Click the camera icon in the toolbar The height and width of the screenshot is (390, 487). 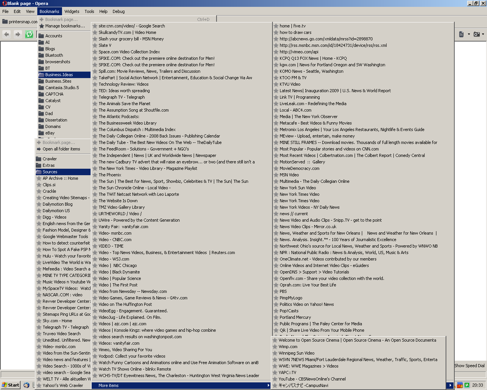click(x=476, y=34)
